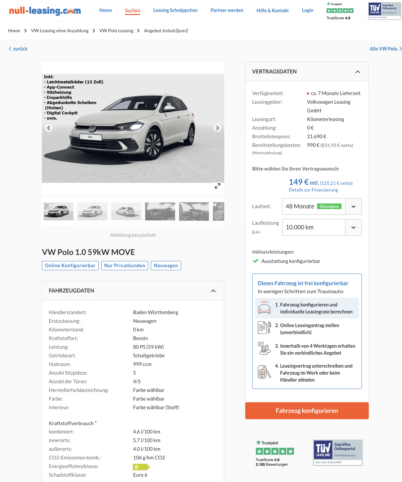Click the car key pickup icon
The image size is (402, 482).
click(x=264, y=372)
